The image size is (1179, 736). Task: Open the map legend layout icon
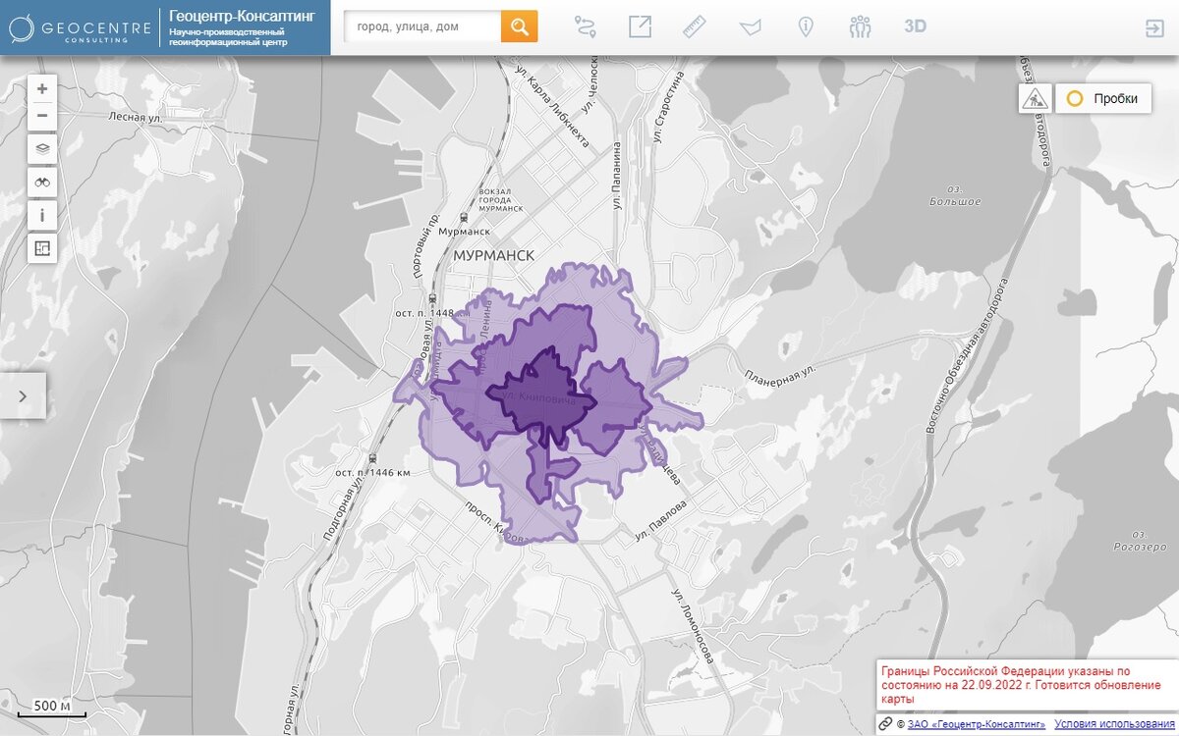tap(42, 248)
